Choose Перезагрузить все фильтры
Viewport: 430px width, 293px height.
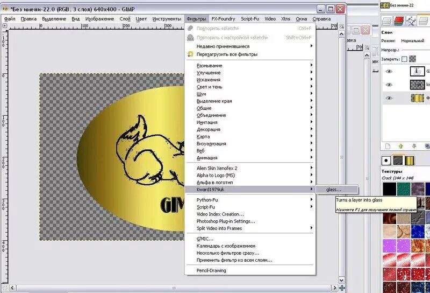[250, 54]
